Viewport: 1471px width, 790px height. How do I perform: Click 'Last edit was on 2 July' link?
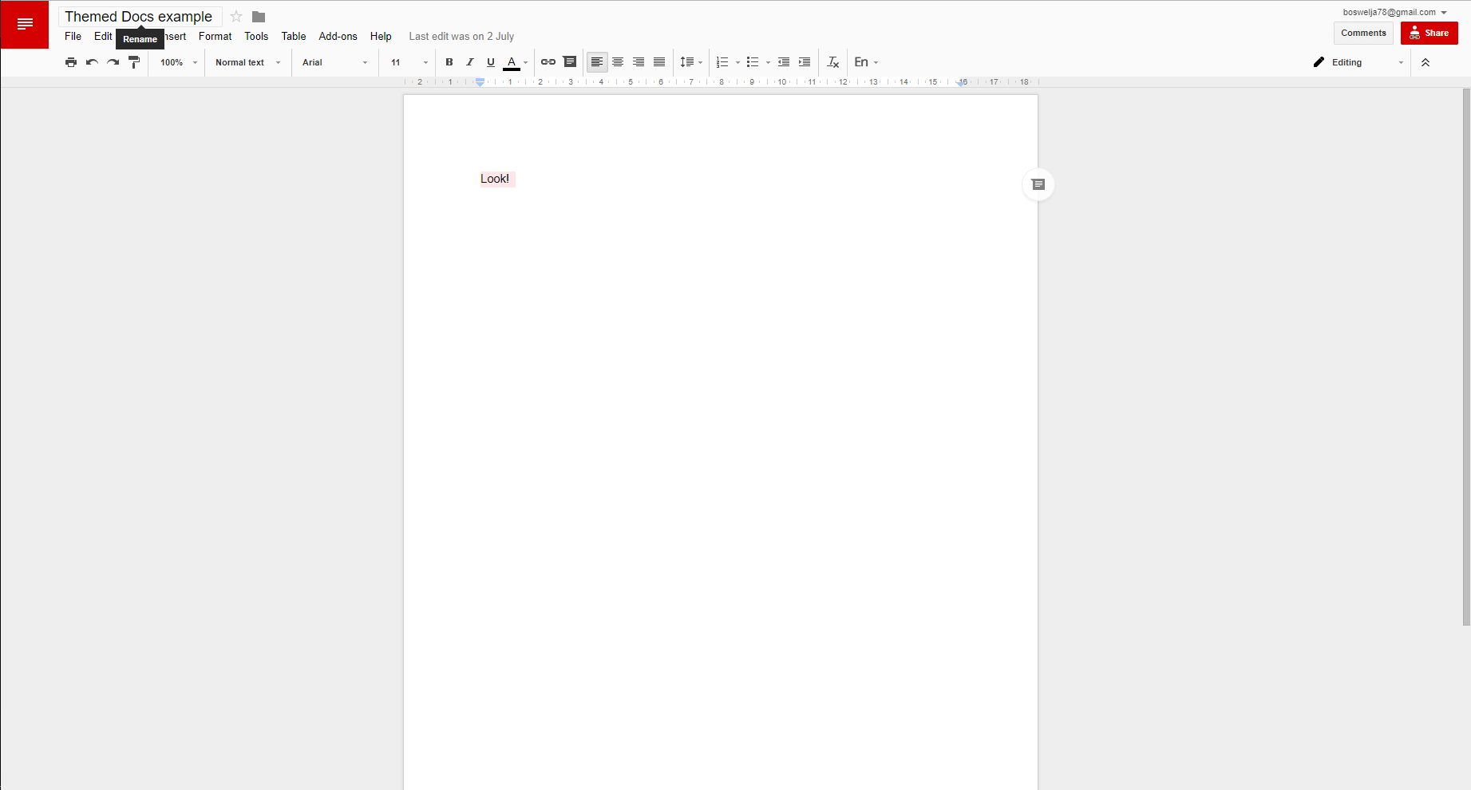(461, 36)
